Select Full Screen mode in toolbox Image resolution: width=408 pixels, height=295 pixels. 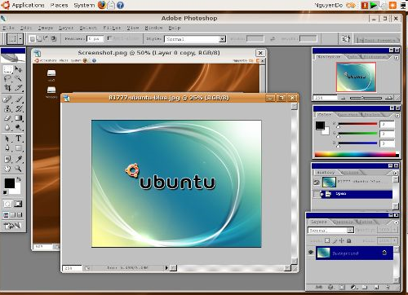coord(20,215)
